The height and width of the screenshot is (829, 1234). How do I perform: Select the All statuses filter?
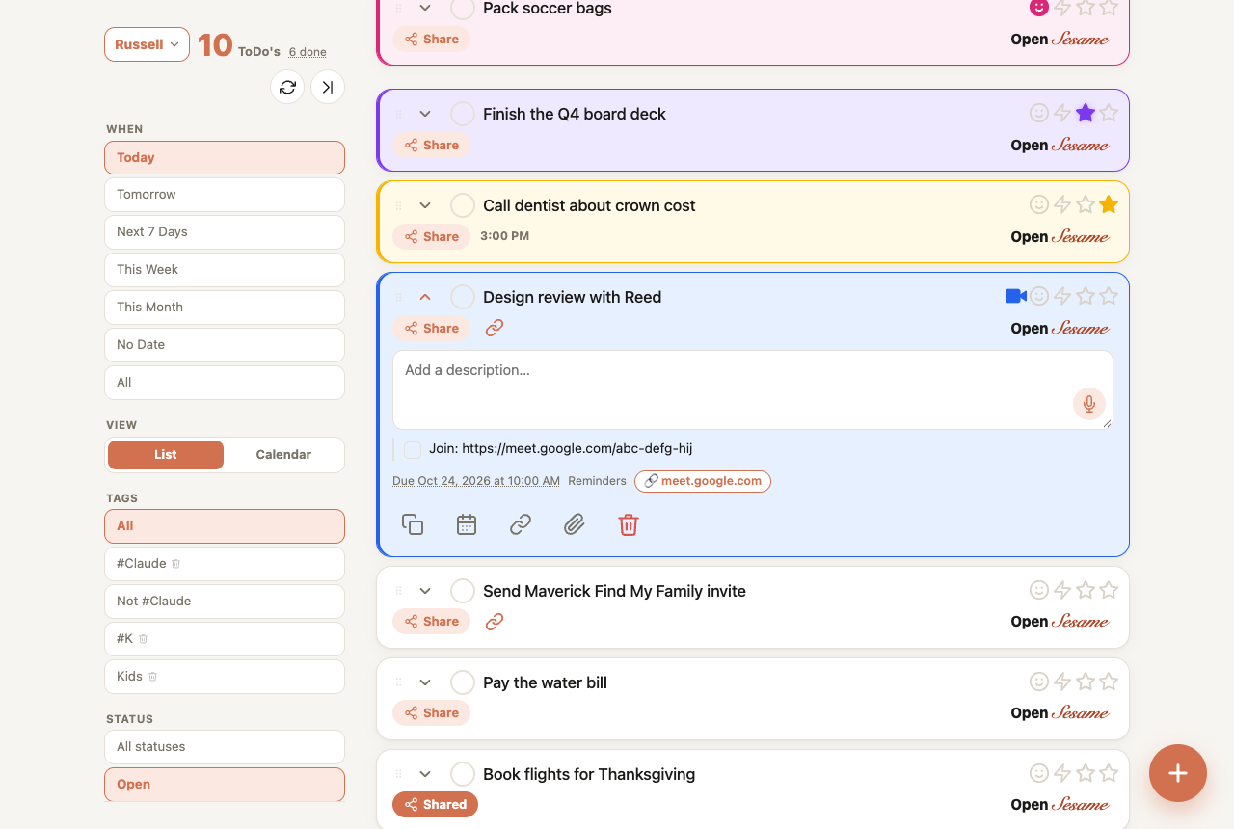[x=225, y=747]
